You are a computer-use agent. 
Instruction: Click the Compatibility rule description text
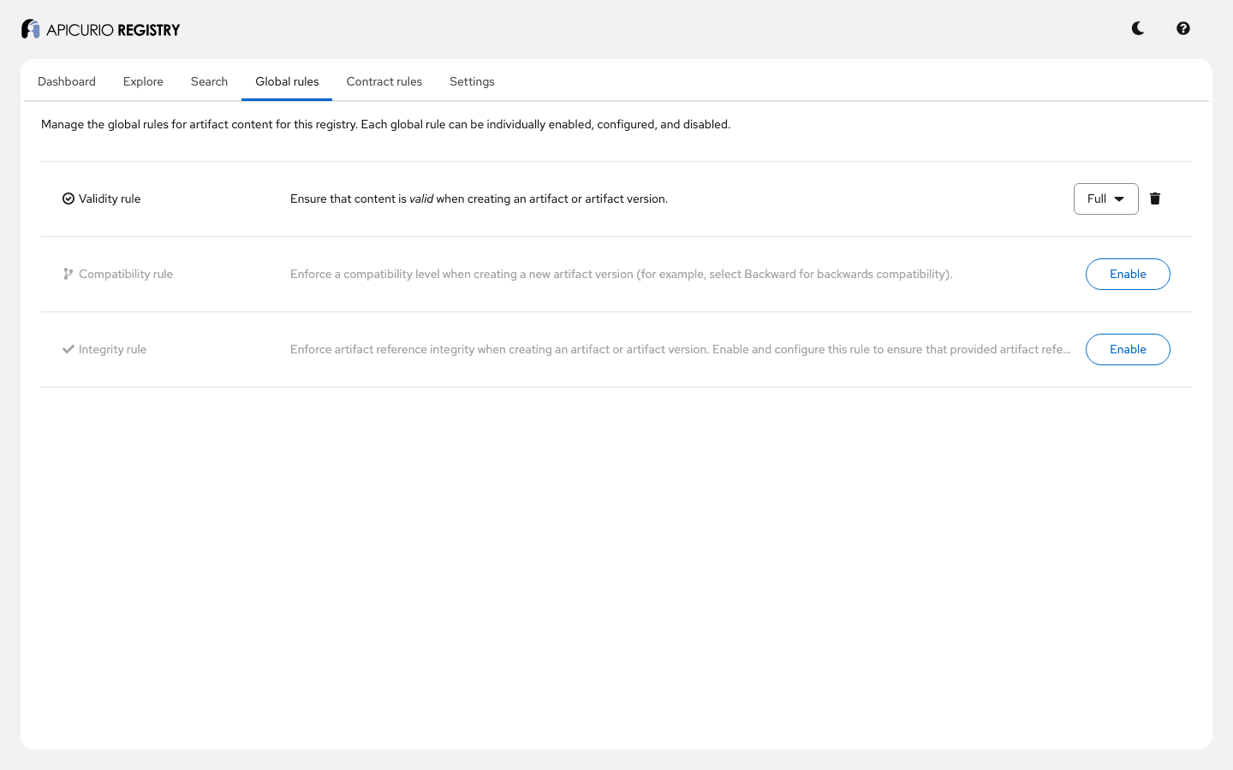click(x=621, y=274)
